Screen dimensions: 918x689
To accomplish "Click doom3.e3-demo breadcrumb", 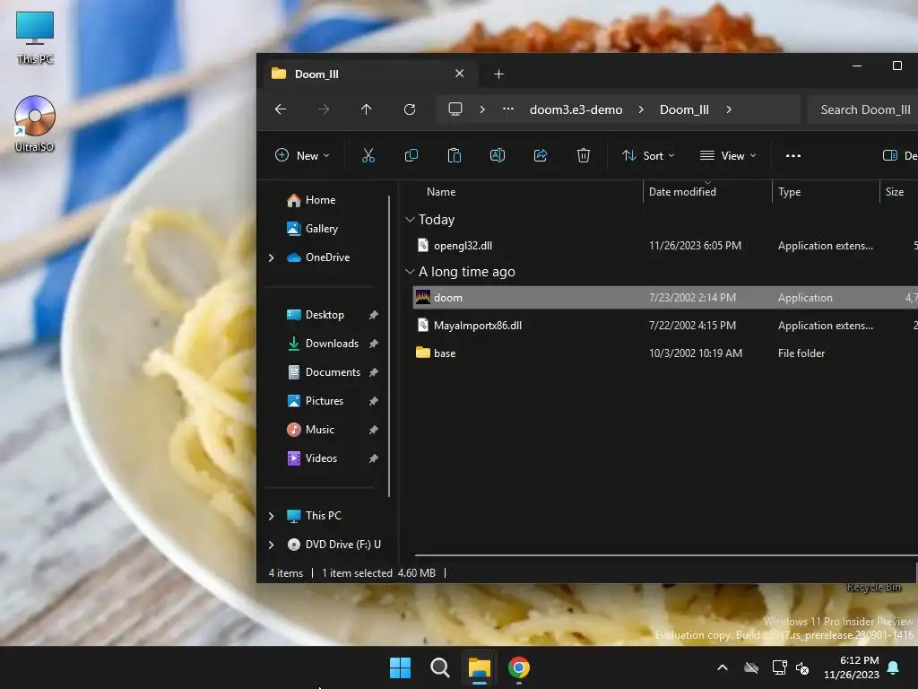I will [x=576, y=109].
